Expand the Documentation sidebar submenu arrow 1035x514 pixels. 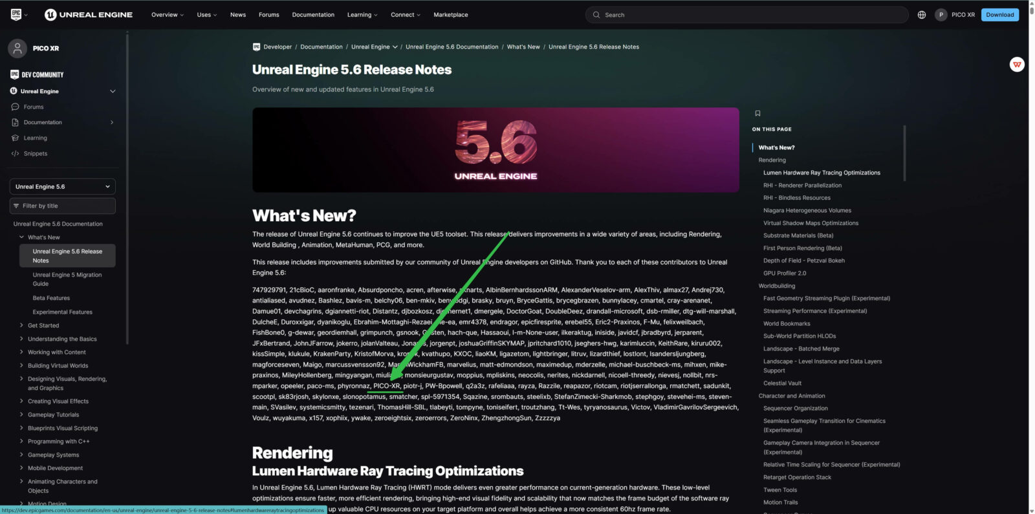(x=112, y=122)
